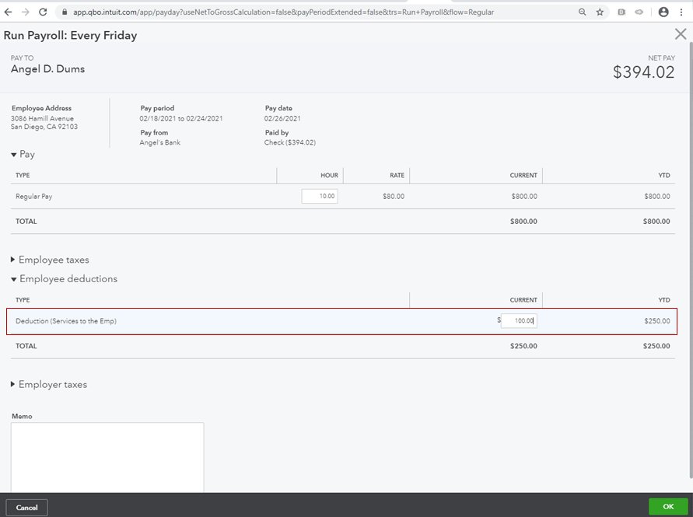Click Angel's Bank under Pay from

coord(160,142)
